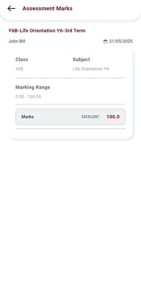Click the Class label
The height and width of the screenshot is (283, 141).
[22, 60]
